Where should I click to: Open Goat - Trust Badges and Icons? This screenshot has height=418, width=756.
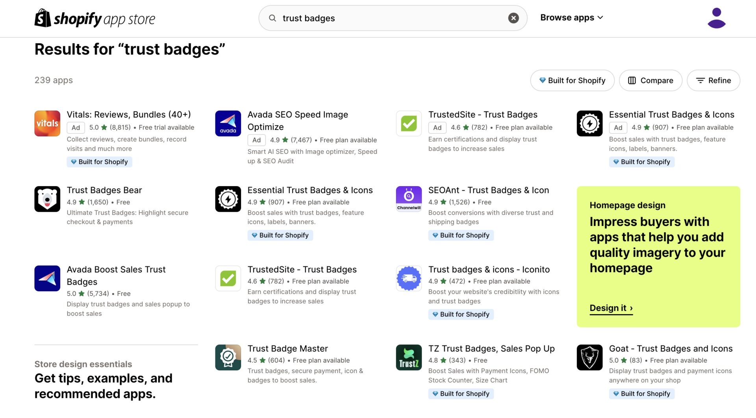point(671,349)
